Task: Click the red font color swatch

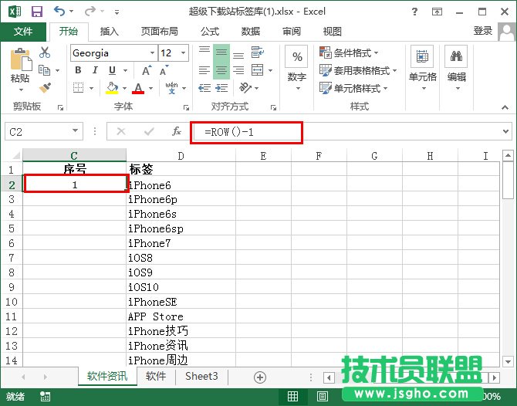Action: click(x=139, y=88)
